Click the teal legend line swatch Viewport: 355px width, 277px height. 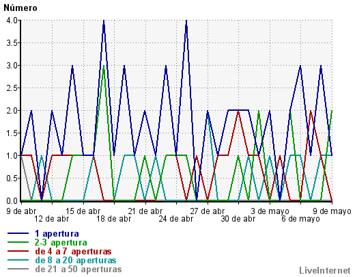pos(18,260)
